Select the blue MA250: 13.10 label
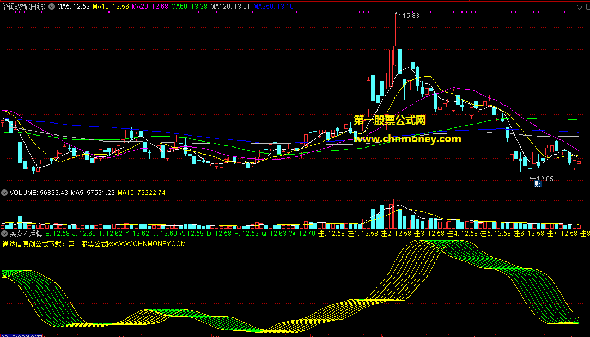 point(273,7)
